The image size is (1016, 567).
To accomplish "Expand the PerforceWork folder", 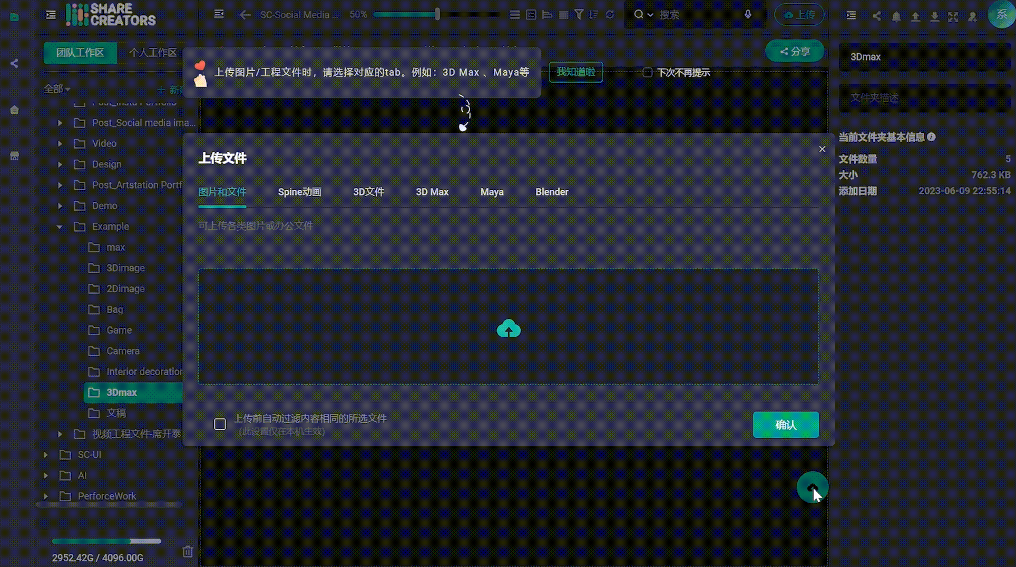I will (x=46, y=496).
